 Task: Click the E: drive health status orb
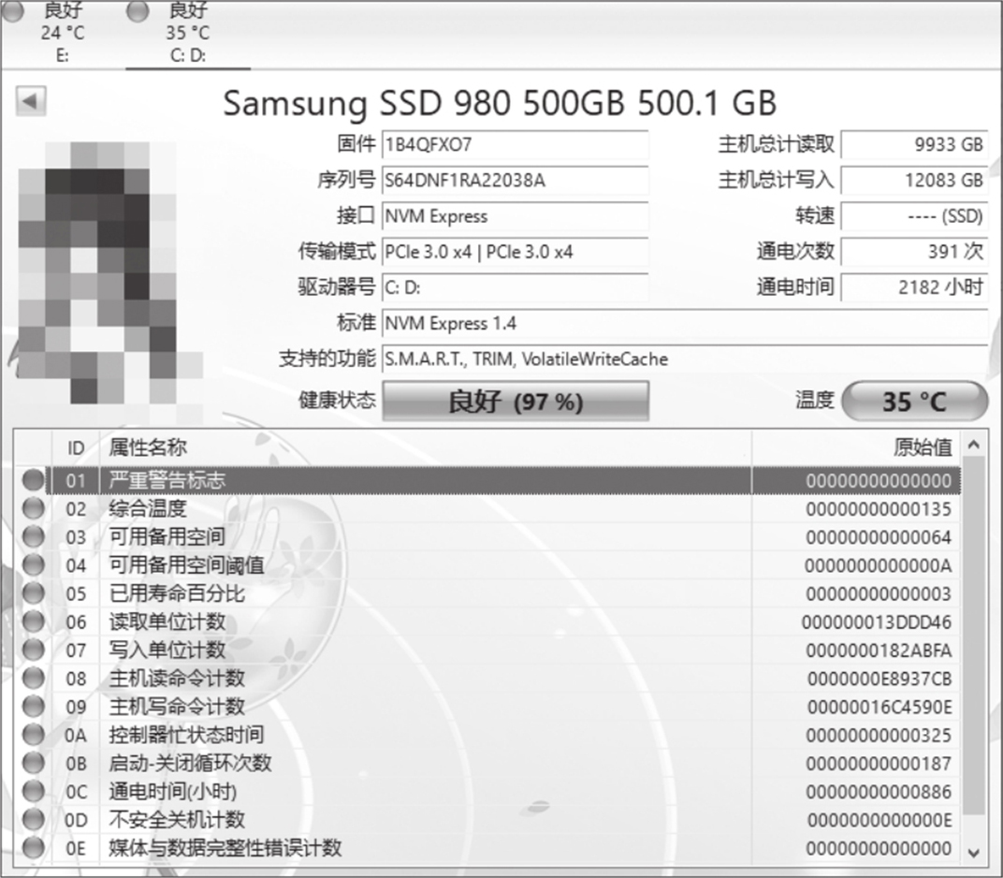coord(15,11)
